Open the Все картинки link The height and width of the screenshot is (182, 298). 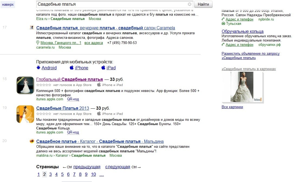click(x=232, y=107)
